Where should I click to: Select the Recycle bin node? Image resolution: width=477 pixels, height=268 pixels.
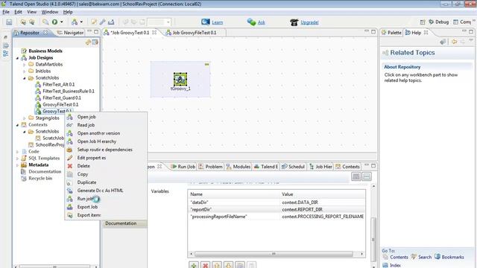pos(40,179)
